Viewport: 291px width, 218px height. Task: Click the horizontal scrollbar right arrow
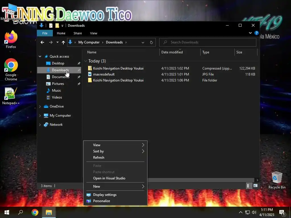[x=257, y=180]
